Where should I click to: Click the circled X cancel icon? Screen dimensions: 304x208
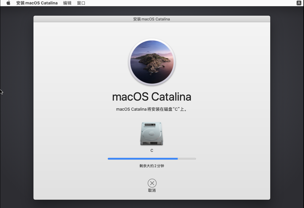(x=152, y=183)
